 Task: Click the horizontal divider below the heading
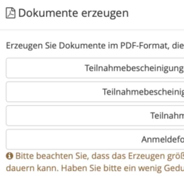coord(92,30)
